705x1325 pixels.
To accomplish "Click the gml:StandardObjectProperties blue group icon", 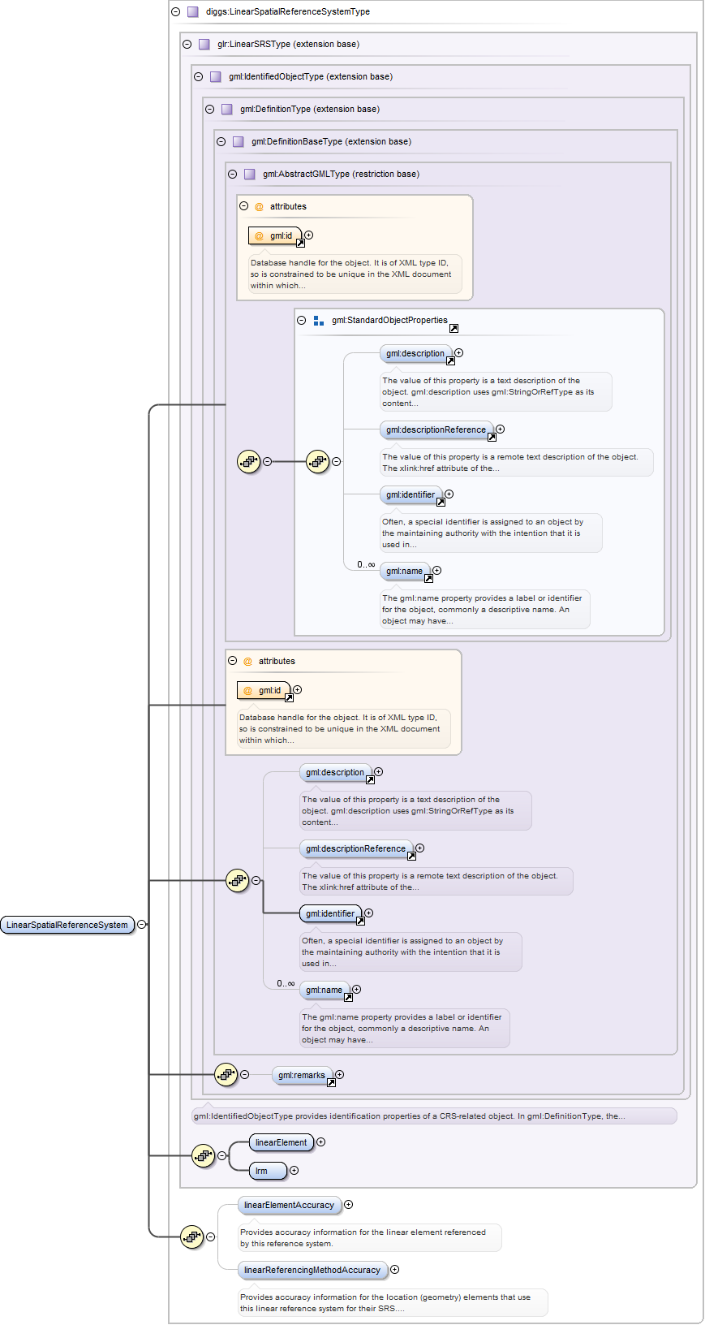I will (x=319, y=321).
